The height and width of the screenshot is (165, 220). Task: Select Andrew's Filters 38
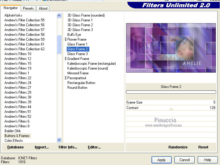click(18, 97)
